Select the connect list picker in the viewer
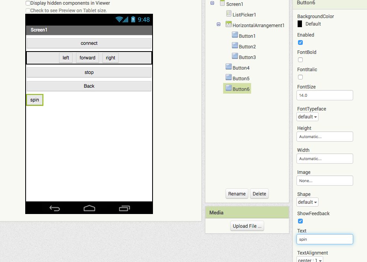The image size is (367, 262). 89,43
